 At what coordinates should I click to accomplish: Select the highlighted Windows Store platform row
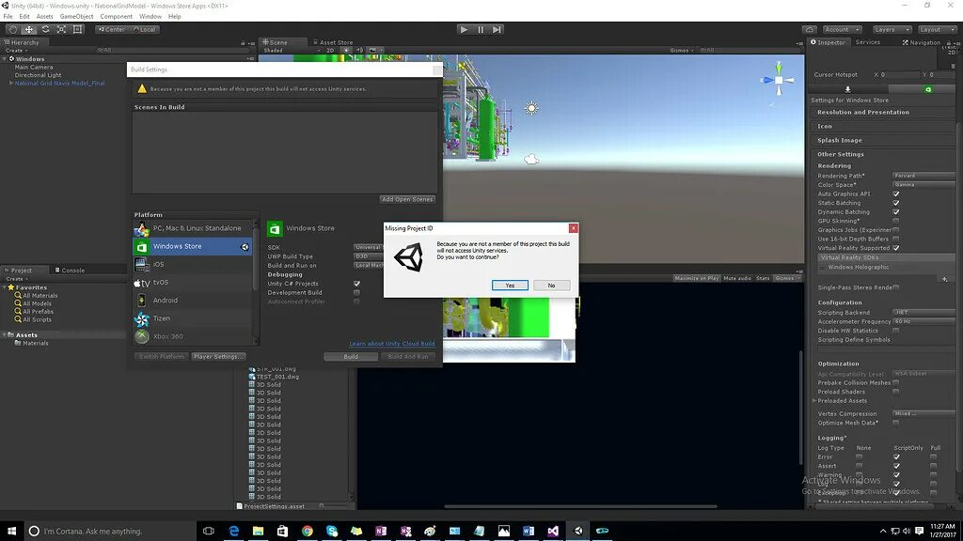coord(193,246)
